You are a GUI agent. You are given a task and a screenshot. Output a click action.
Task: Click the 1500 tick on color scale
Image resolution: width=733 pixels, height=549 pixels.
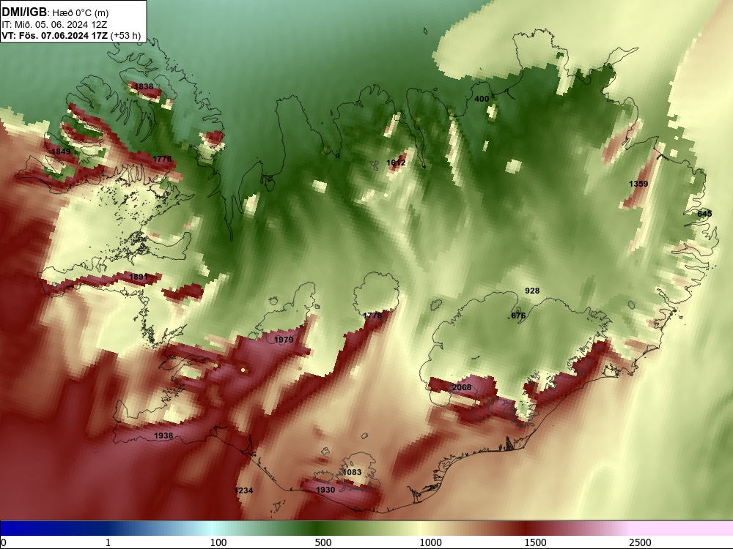[x=535, y=542]
